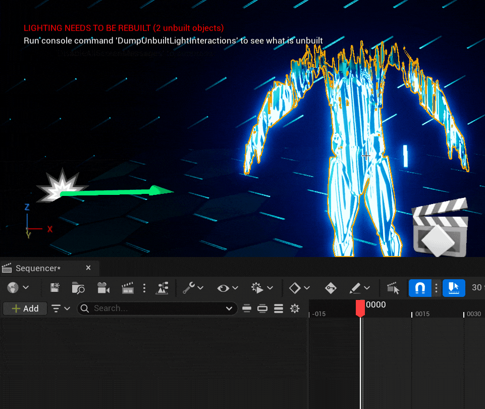
Task: Click the -015 mark on timeline ruler
Action: point(319,314)
